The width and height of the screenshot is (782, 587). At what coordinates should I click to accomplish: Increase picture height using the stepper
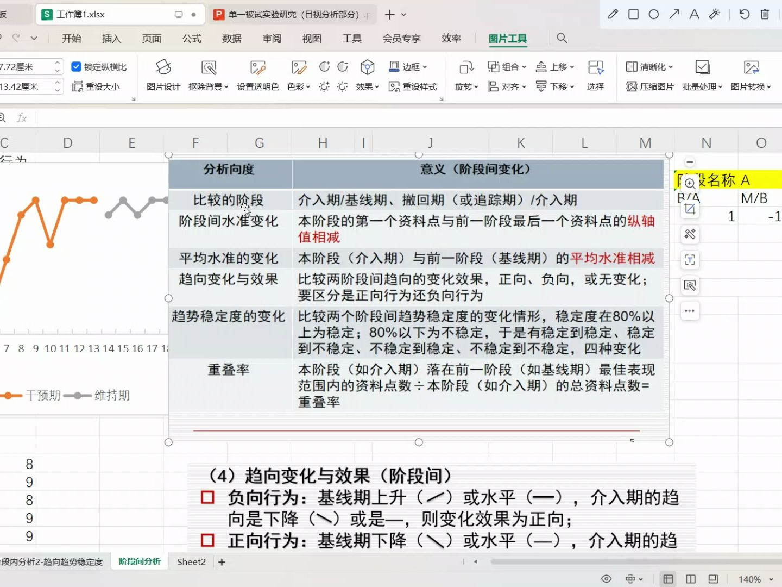coord(56,63)
